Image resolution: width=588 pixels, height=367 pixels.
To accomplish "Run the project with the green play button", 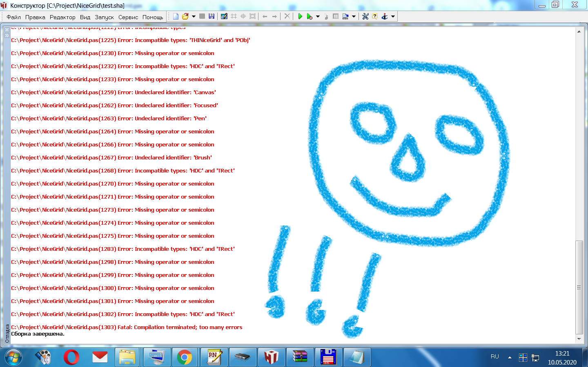I will 300,16.
